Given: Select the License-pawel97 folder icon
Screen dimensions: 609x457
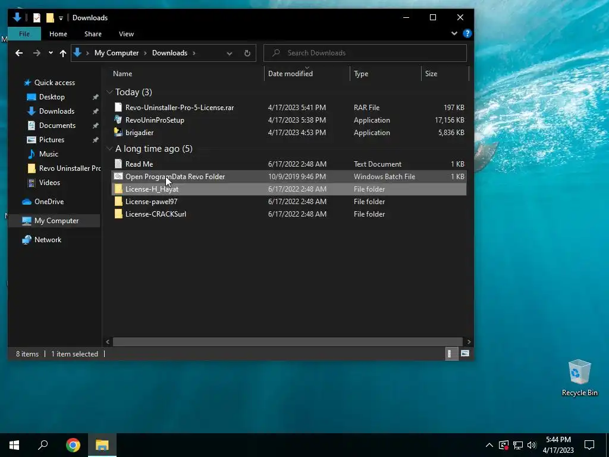Looking at the screenshot, I should tap(118, 201).
